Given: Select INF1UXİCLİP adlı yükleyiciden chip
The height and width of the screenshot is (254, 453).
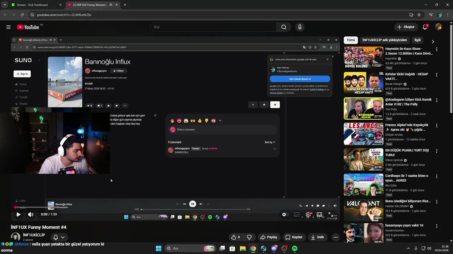Looking at the screenshot, I should pyautogui.click(x=385, y=40).
